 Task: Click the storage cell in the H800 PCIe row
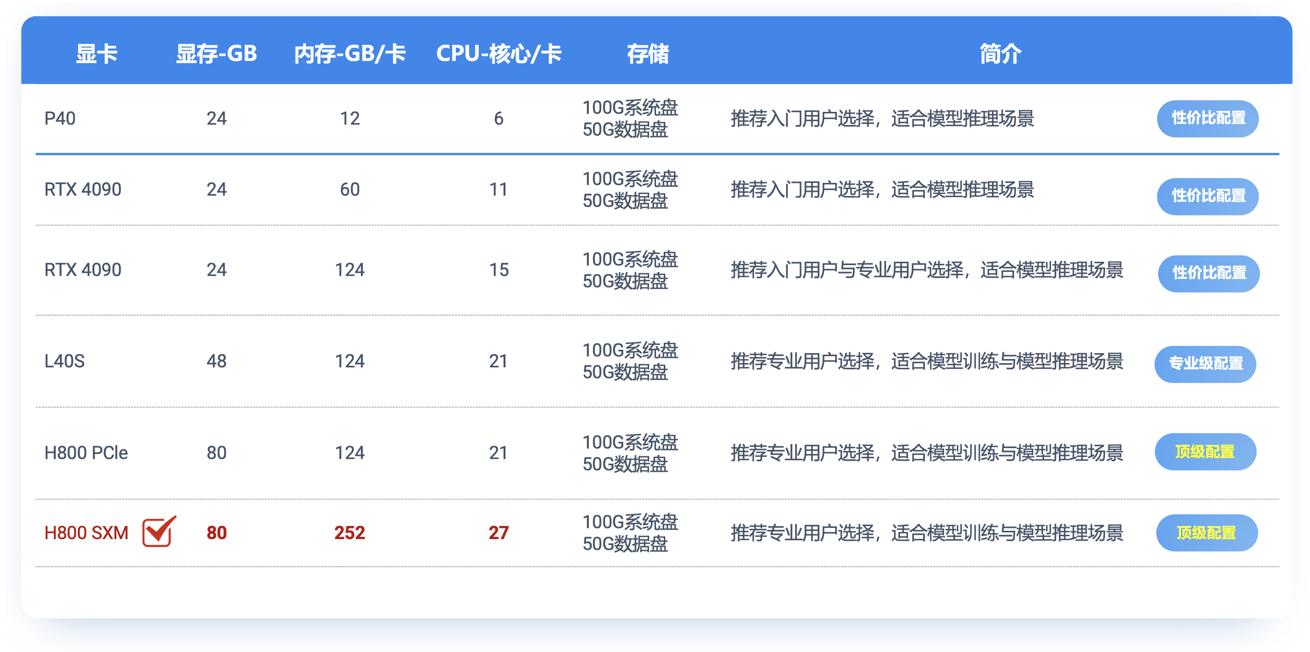(630, 453)
